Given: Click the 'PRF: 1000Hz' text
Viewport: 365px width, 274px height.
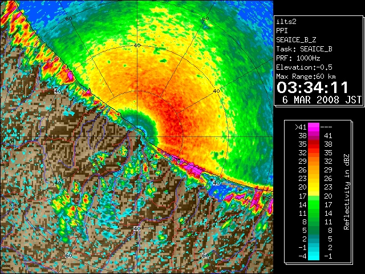Looking at the screenshot, I should (x=298, y=58).
